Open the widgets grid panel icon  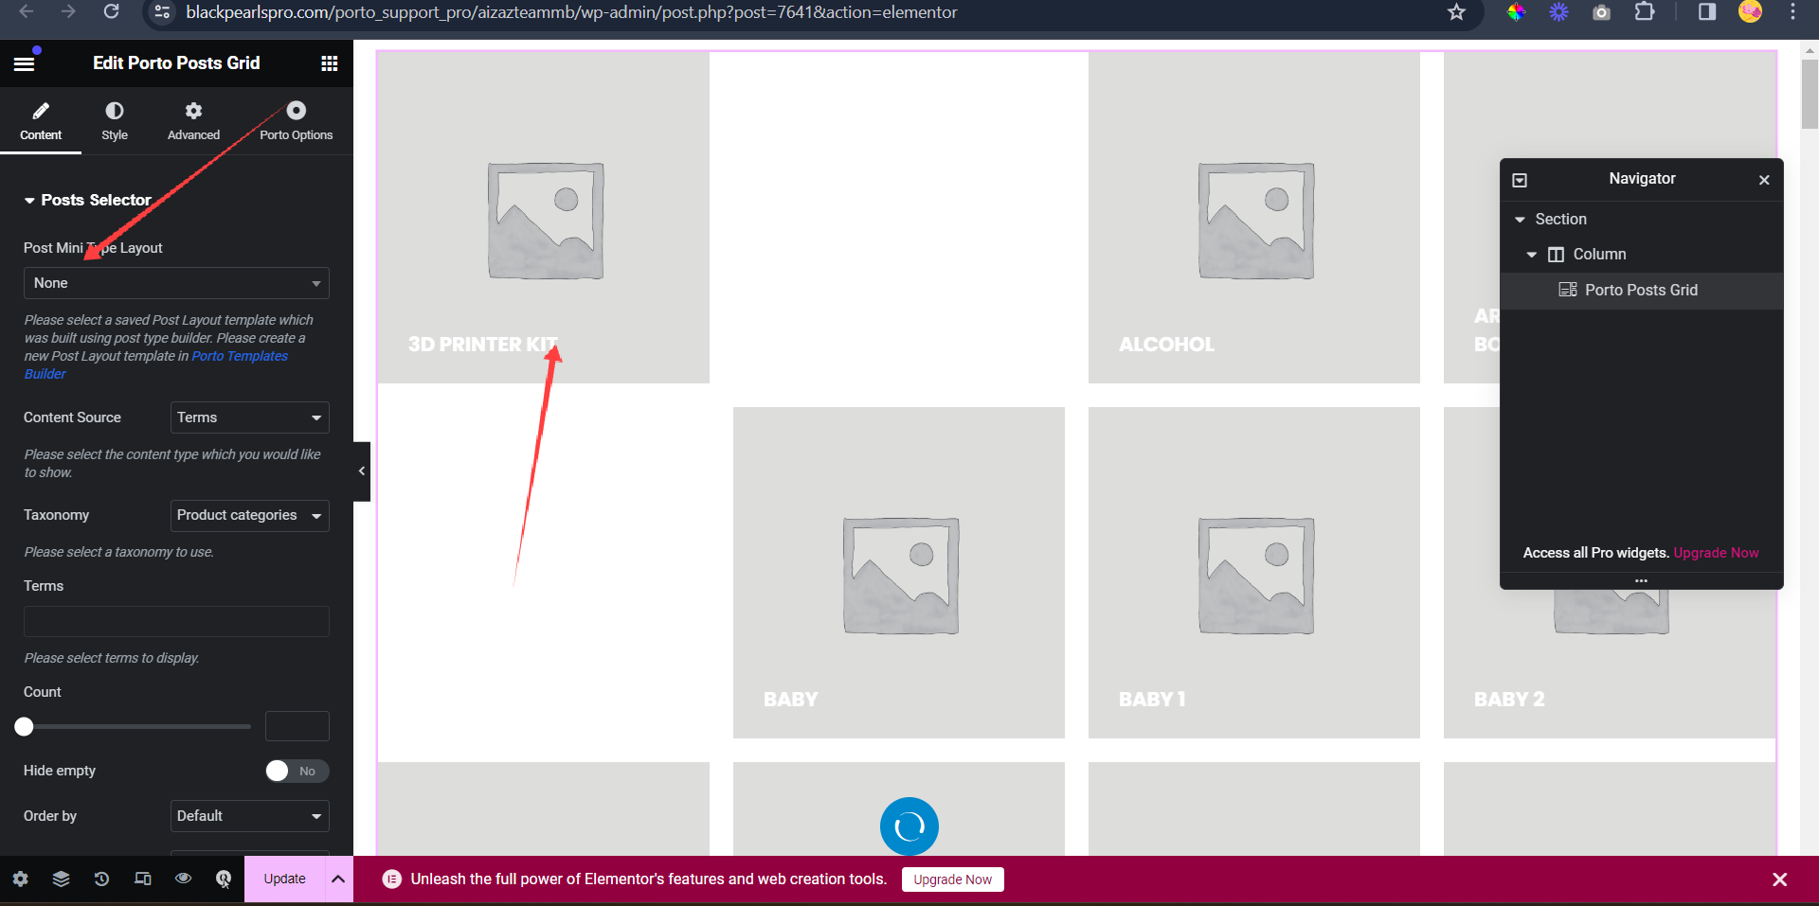[330, 63]
